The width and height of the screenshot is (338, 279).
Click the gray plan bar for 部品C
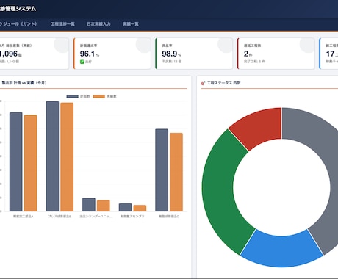tap(162, 170)
